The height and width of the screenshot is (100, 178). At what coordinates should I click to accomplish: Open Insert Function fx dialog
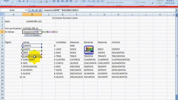[40, 10]
